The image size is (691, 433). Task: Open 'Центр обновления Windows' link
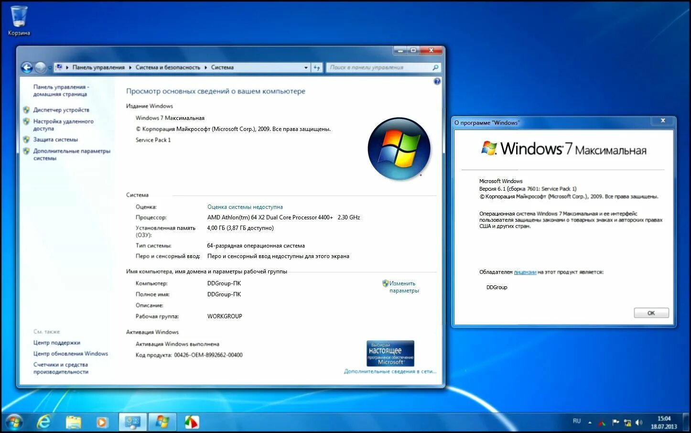[x=71, y=354]
